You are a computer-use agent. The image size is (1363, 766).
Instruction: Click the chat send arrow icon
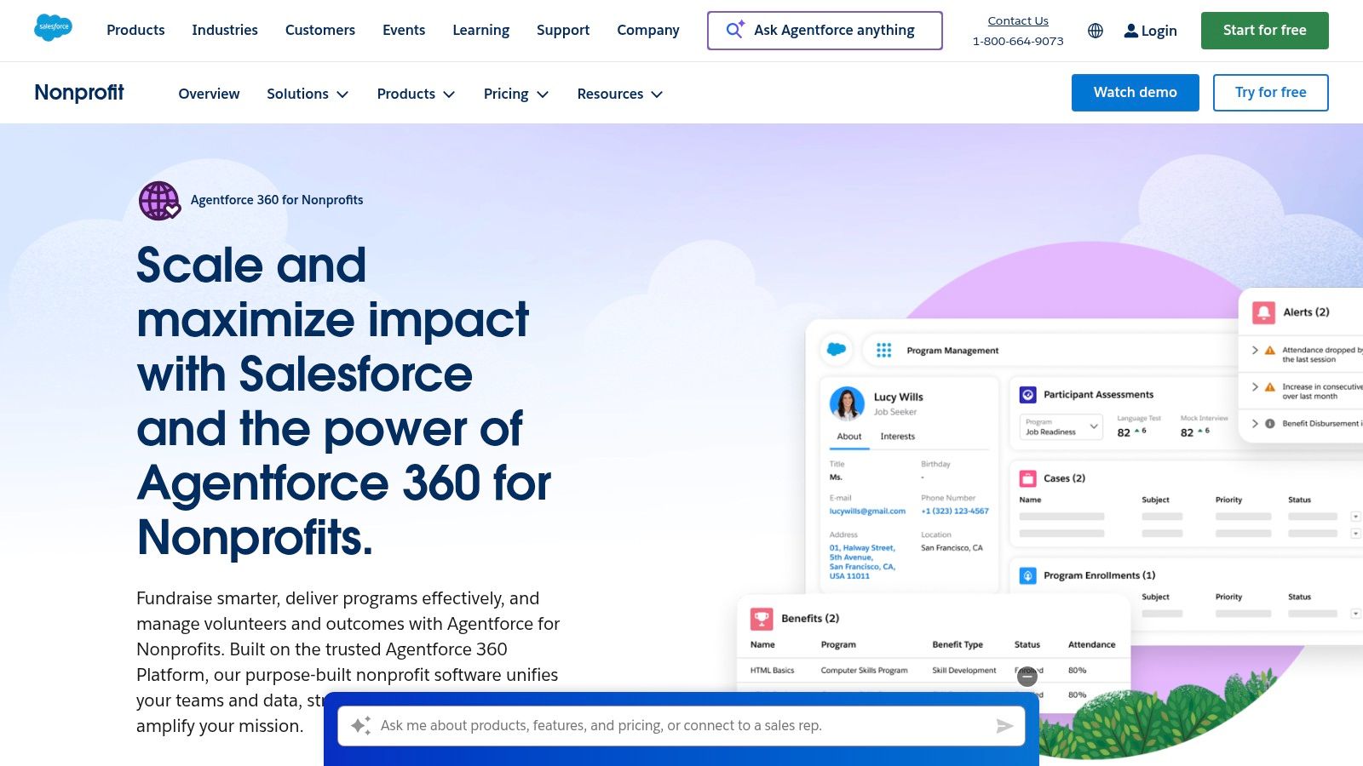[x=1004, y=725]
